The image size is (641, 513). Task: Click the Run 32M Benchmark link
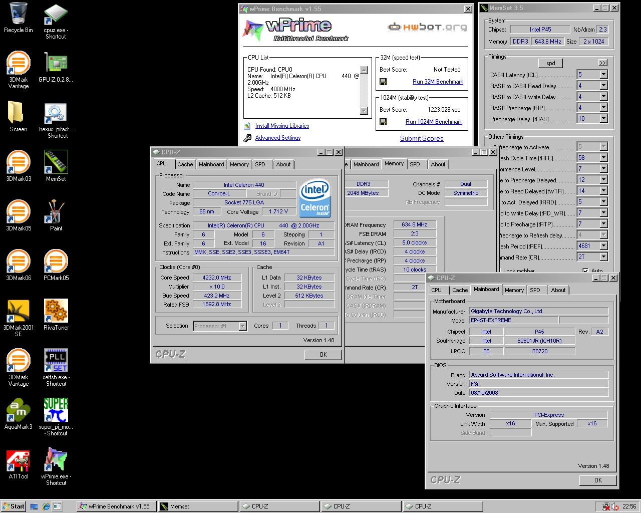pyautogui.click(x=438, y=82)
